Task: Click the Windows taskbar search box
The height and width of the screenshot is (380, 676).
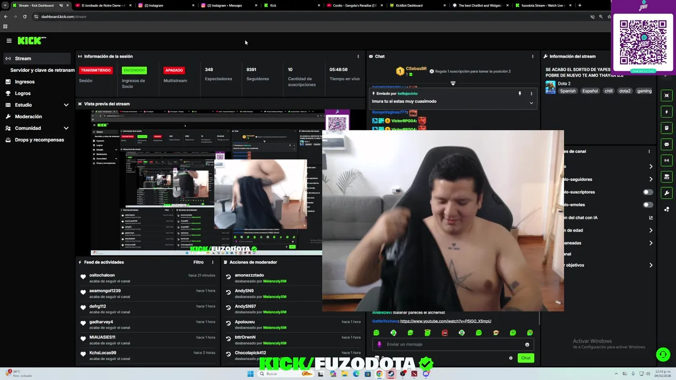Action: pos(285,374)
